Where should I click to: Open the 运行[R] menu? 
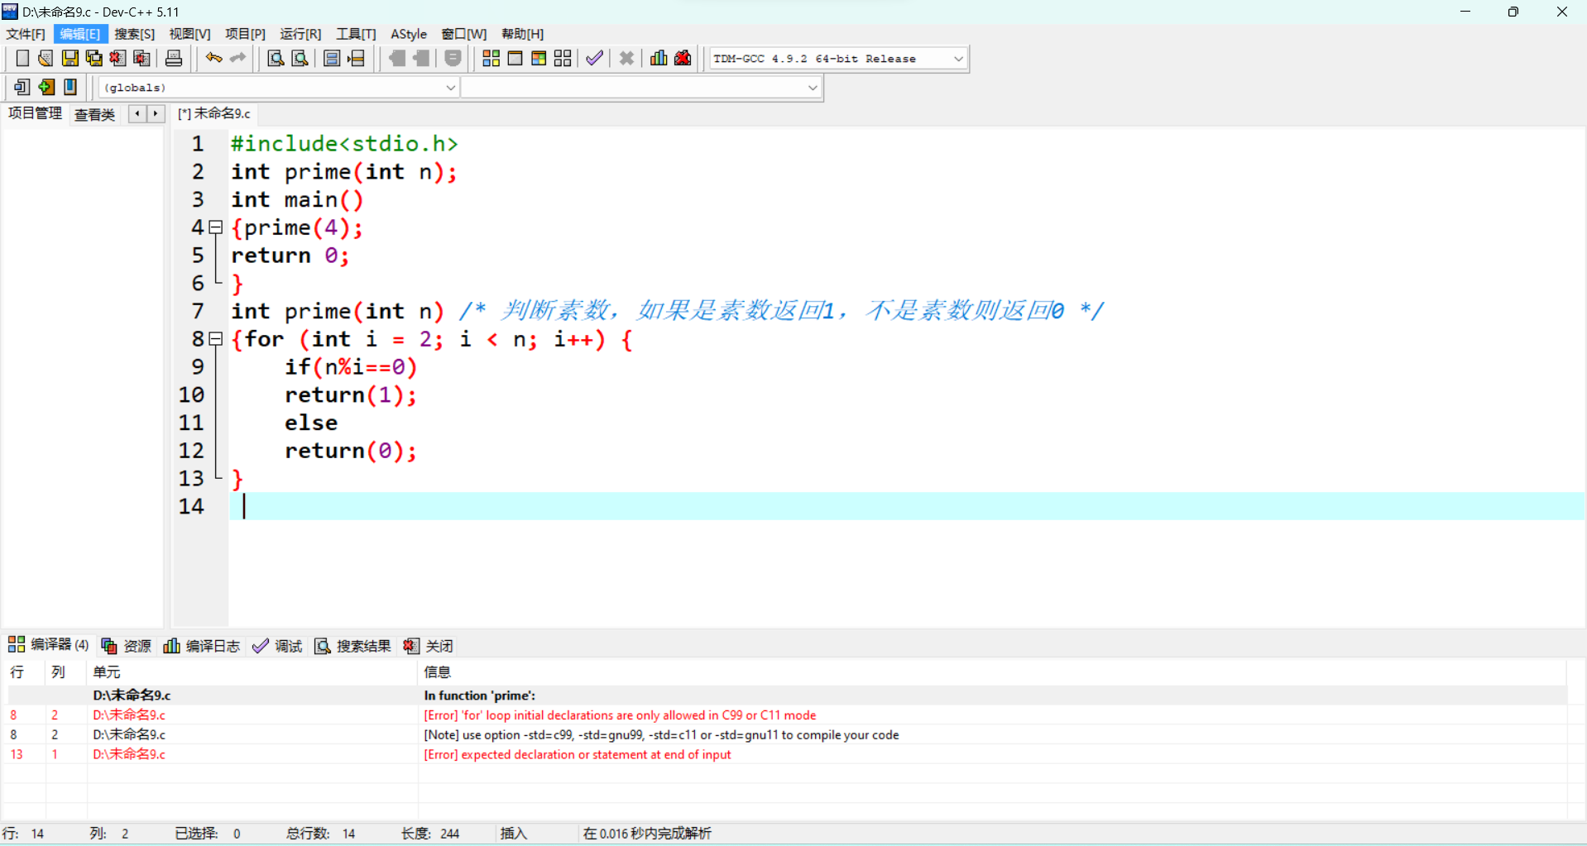[300, 34]
